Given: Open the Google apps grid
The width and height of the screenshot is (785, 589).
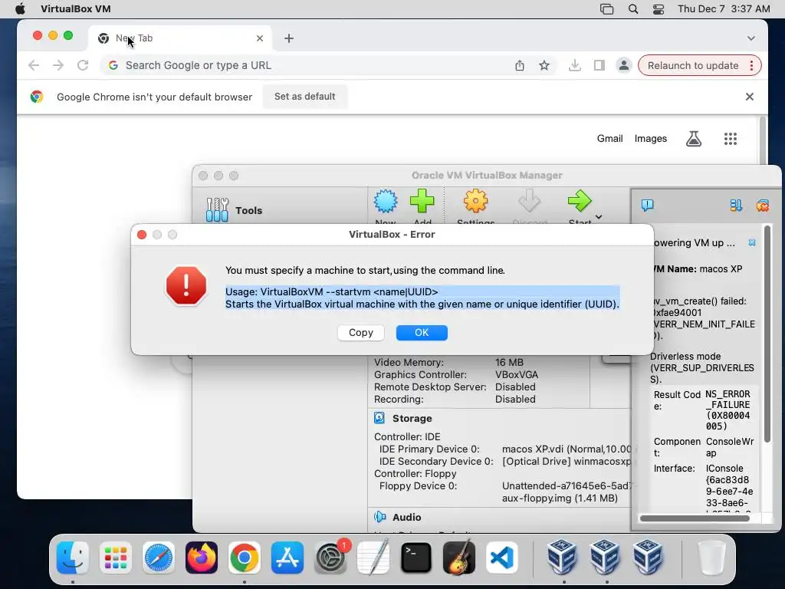Looking at the screenshot, I should (x=731, y=139).
